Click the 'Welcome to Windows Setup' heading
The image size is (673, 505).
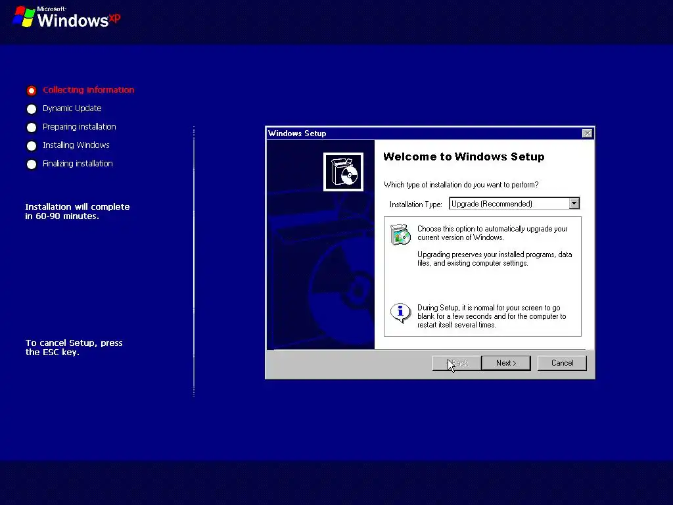point(463,156)
